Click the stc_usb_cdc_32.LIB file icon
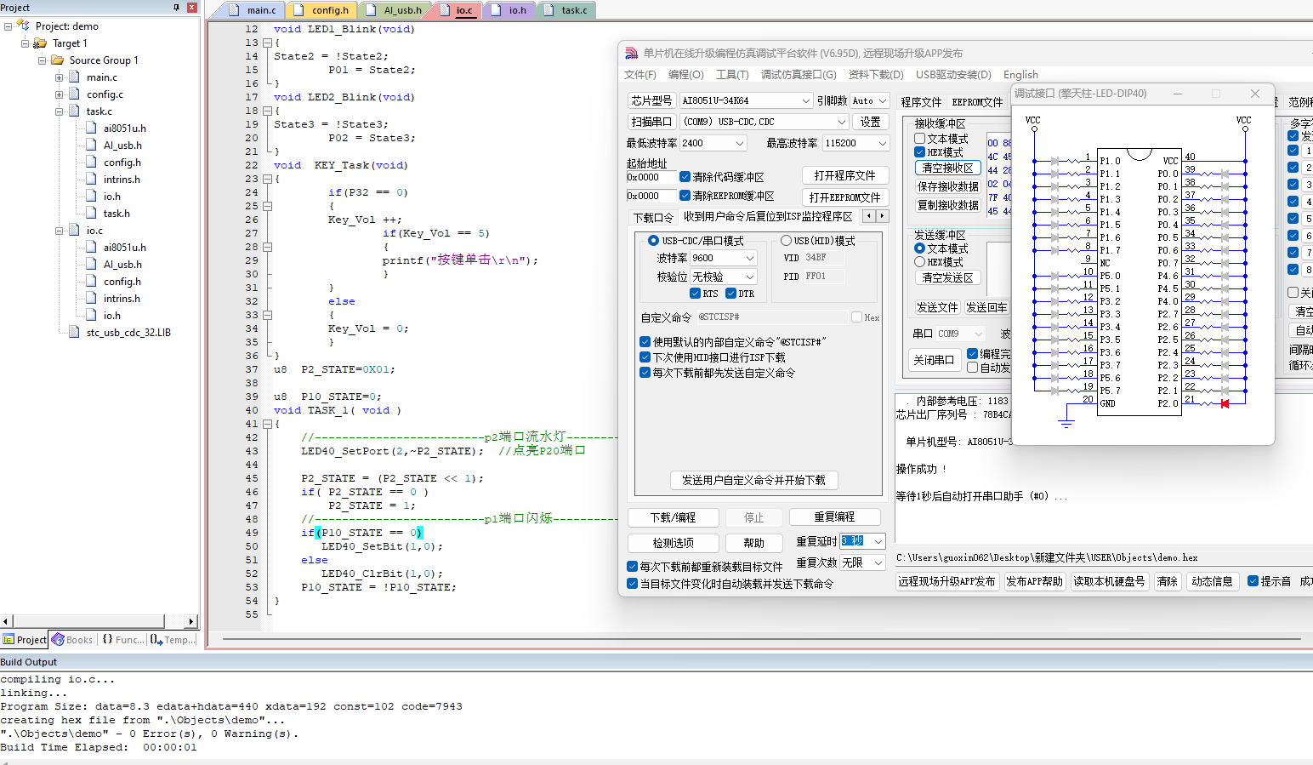This screenshot has width=1313, height=765. 75,333
